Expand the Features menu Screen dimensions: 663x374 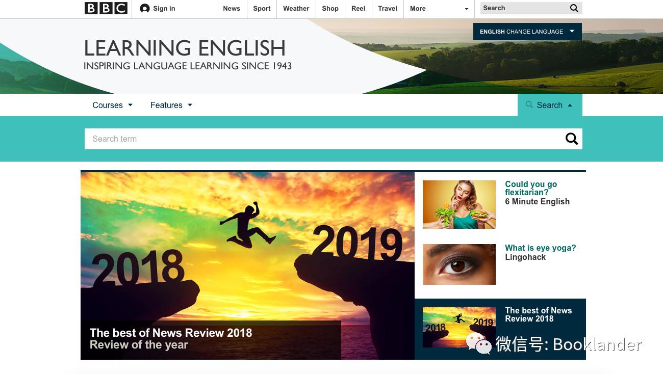[171, 105]
